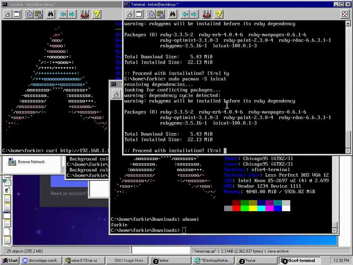The width and height of the screenshot is (353, 265).
Task: Click bottom 'C:\home\forkie\Downloads>' prompt with cursor
Action: tap(148, 230)
